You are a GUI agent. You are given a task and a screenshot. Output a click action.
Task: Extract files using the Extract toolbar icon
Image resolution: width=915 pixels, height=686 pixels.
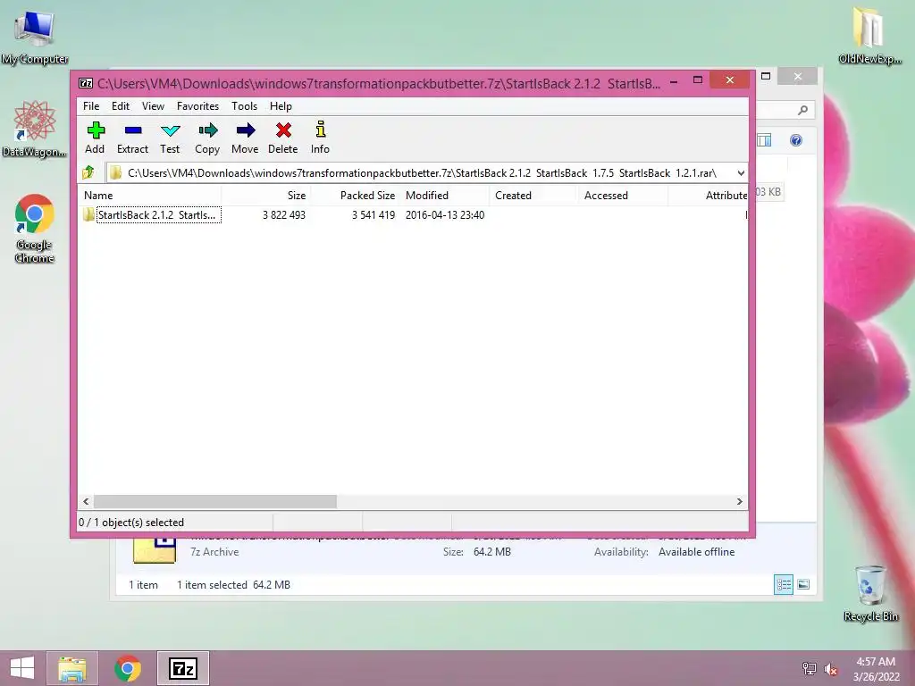click(x=132, y=138)
